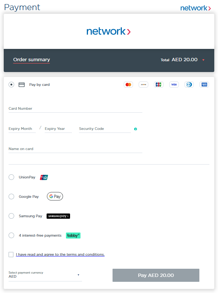Select the UnionPay radio button

tap(12, 177)
